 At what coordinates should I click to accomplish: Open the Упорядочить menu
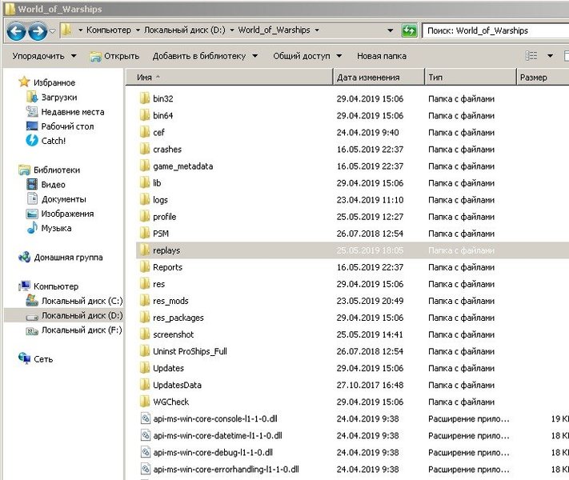[44, 56]
